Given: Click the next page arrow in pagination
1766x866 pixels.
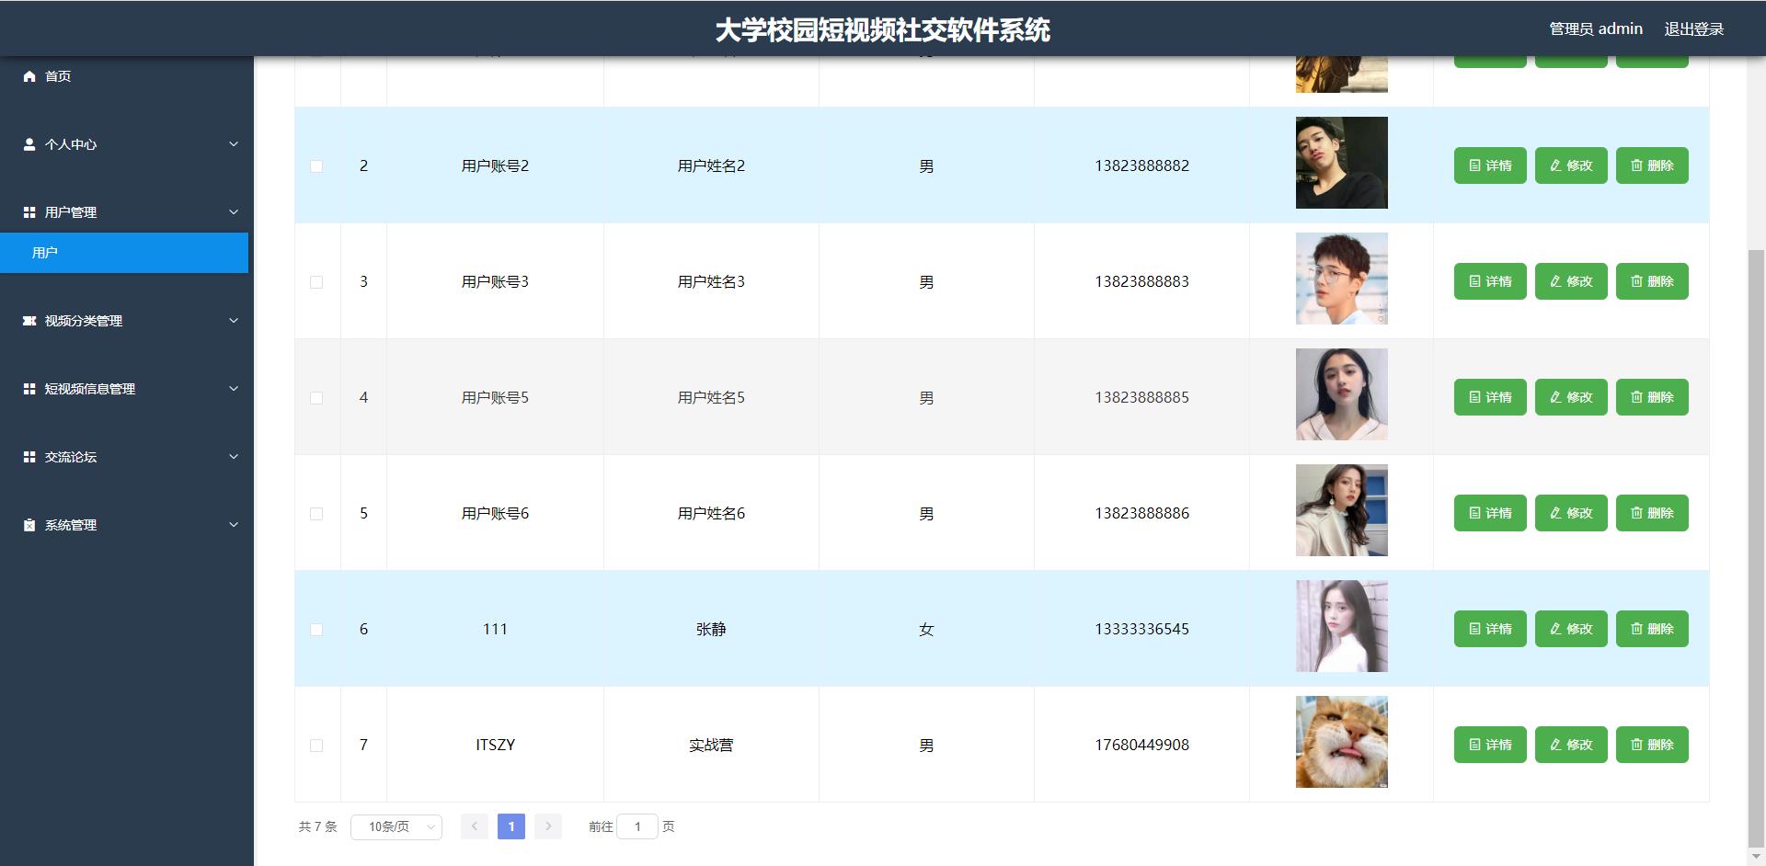Looking at the screenshot, I should click(x=548, y=826).
